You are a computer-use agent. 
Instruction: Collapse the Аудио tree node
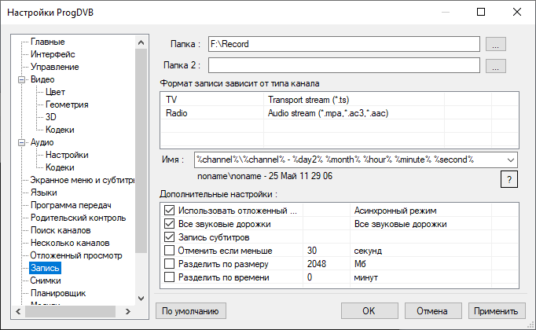coord(22,143)
